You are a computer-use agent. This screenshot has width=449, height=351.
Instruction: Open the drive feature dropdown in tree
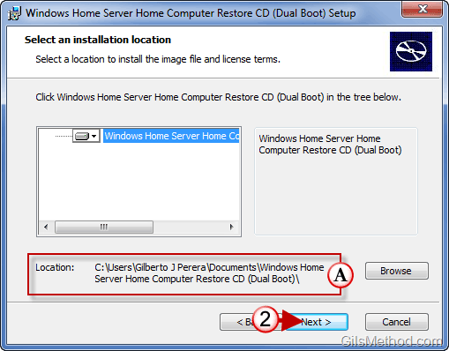(x=86, y=136)
